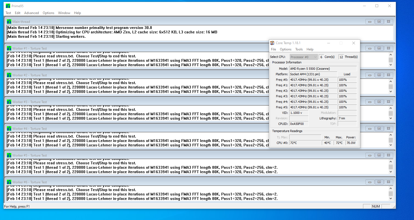Open Core Temp File menu

click(274, 49)
